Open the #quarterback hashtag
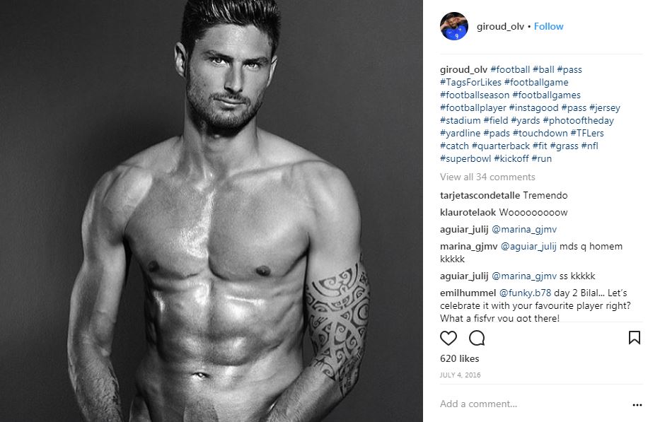 coord(500,146)
